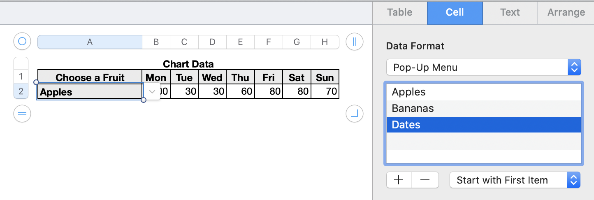
Task: Click the plus button to add item
Action: (x=399, y=180)
